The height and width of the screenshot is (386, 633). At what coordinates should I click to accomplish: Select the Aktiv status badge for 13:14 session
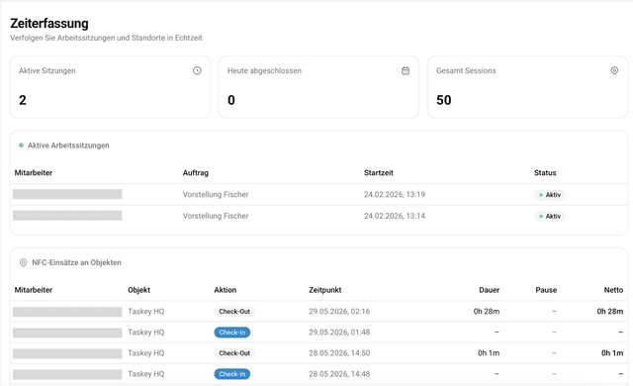pyautogui.click(x=550, y=216)
